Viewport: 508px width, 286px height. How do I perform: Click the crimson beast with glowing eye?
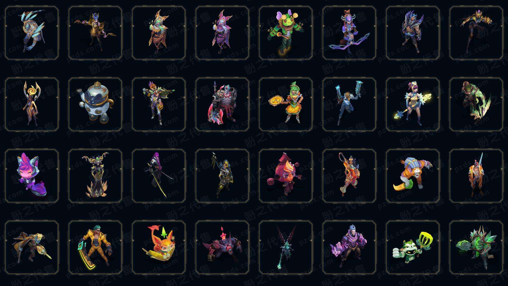coord(222,247)
